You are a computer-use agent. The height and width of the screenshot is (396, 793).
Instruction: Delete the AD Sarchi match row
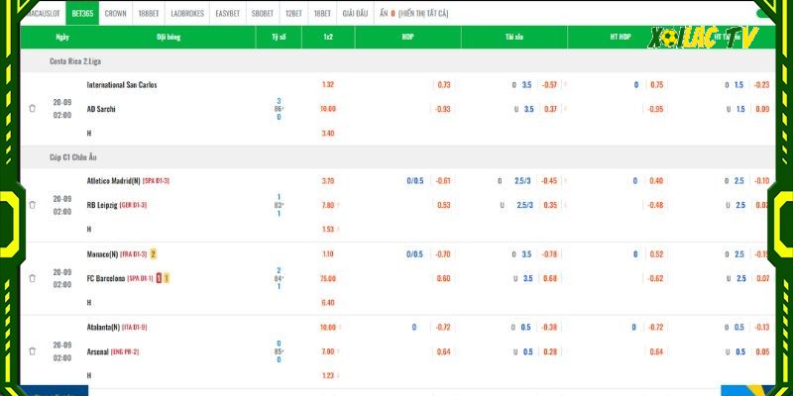(33, 109)
